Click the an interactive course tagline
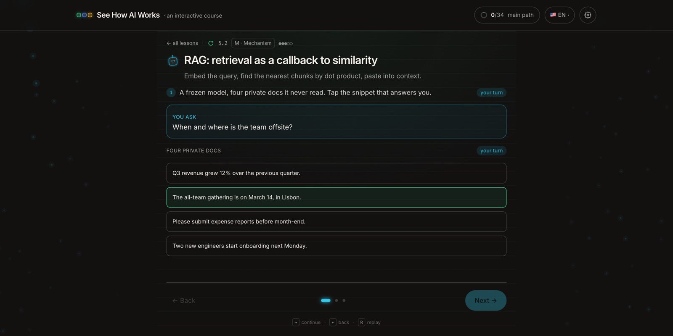This screenshot has width=673, height=336. pyautogui.click(x=194, y=16)
